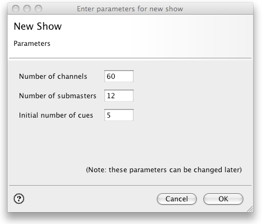Place the cursor after the value 60

[x=116, y=76]
